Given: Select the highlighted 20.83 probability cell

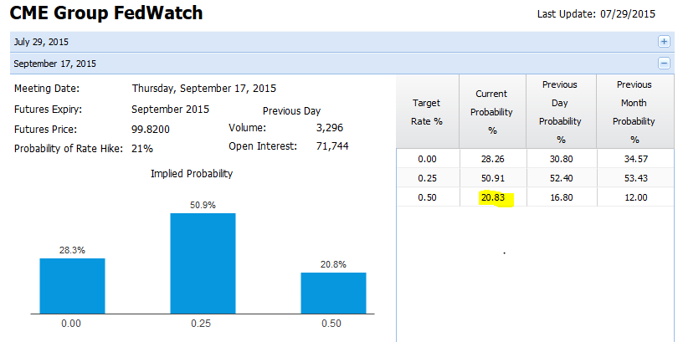Looking at the screenshot, I should coord(492,197).
